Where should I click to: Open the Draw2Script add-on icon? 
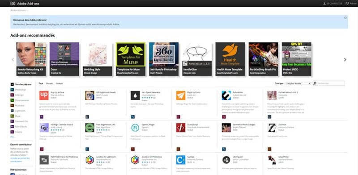pos(181,128)
